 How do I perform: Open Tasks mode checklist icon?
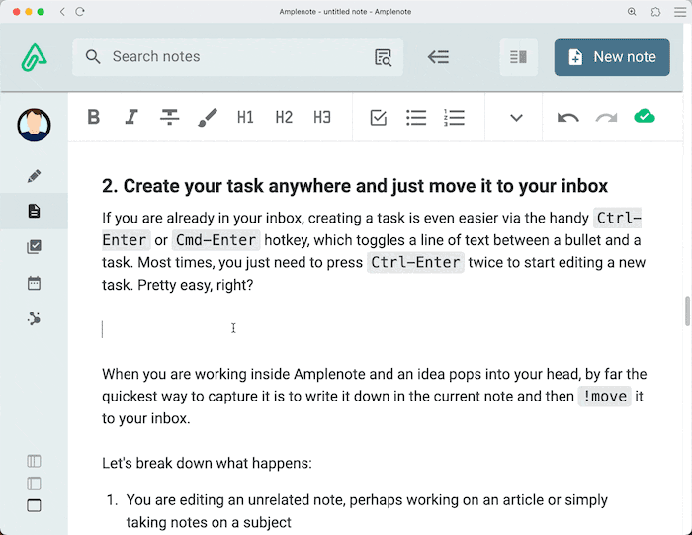tap(34, 247)
